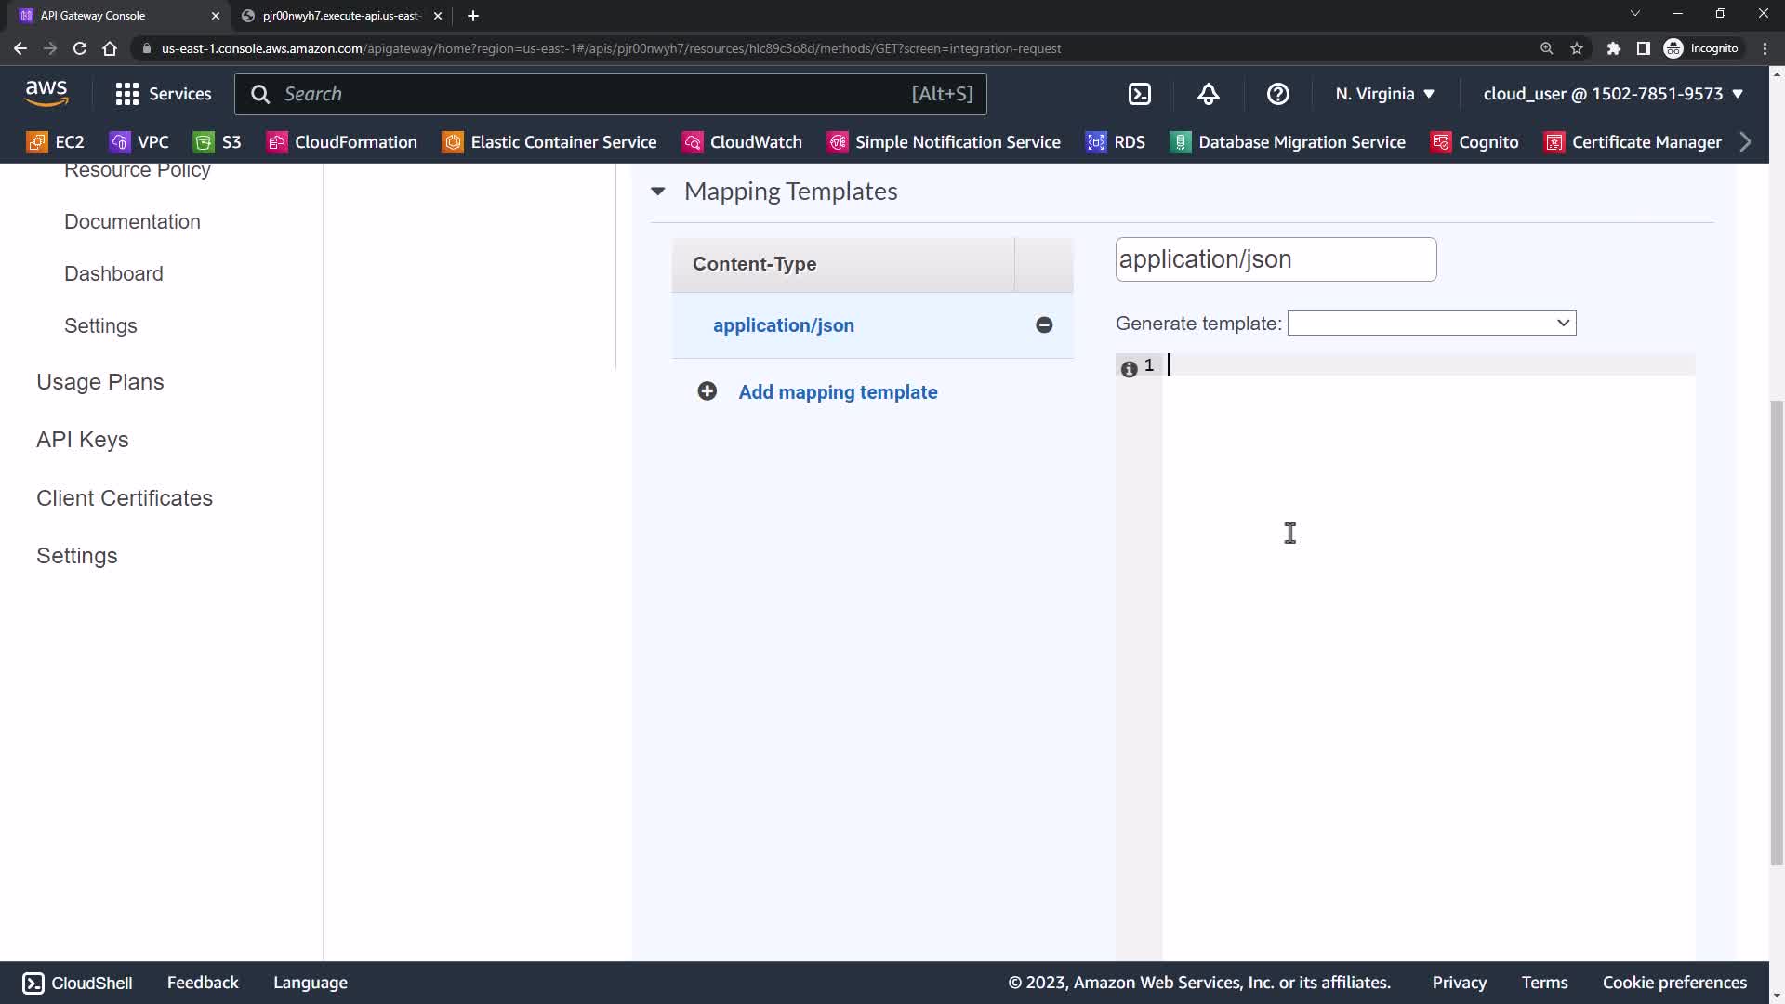Click the content type text field
Image resolution: width=1785 pixels, height=1004 pixels.
point(1275,259)
